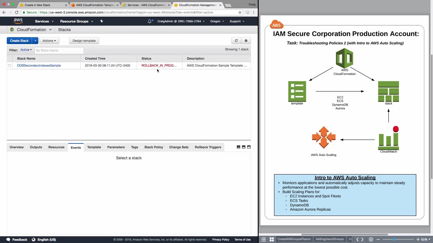The height and width of the screenshot is (243, 433).
Task: Select the split pane layout icon
Action: tap(244, 147)
